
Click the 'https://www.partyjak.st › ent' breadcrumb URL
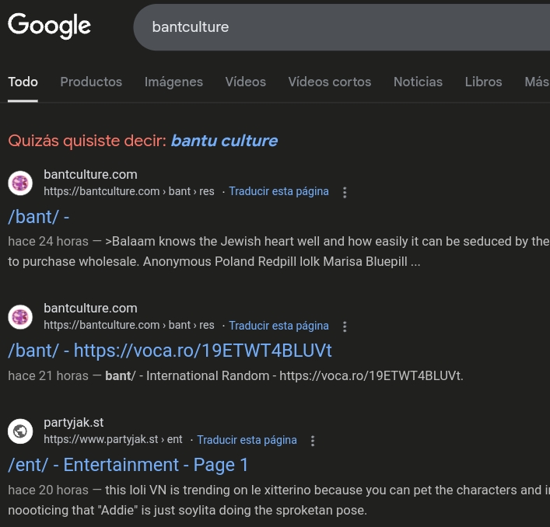pyautogui.click(x=113, y=439)
